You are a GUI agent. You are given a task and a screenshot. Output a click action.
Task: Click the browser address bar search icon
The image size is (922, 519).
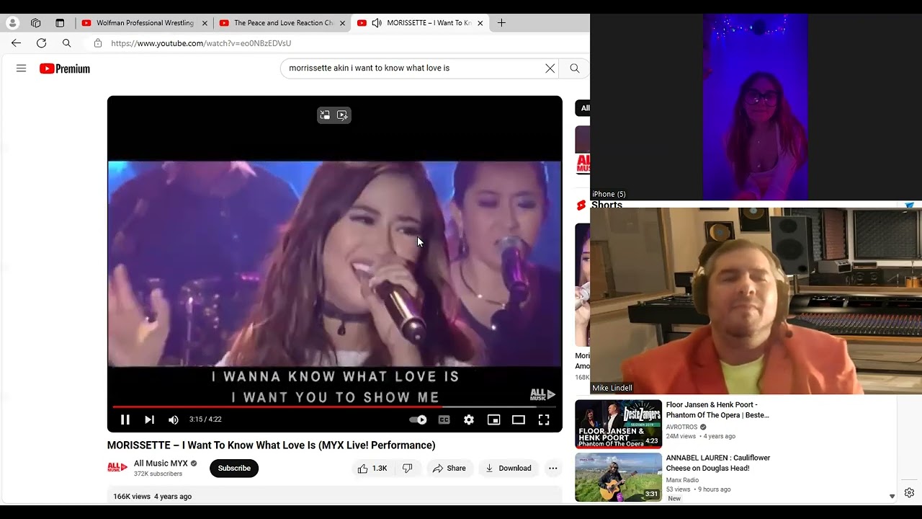(x=66, y=43)
